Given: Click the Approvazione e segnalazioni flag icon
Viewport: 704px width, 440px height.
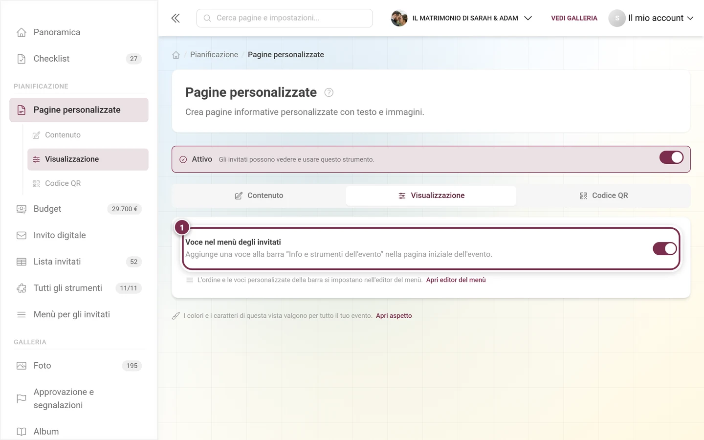Looking at the screenshot, I should pyautogui.click(x=22, y=398).
